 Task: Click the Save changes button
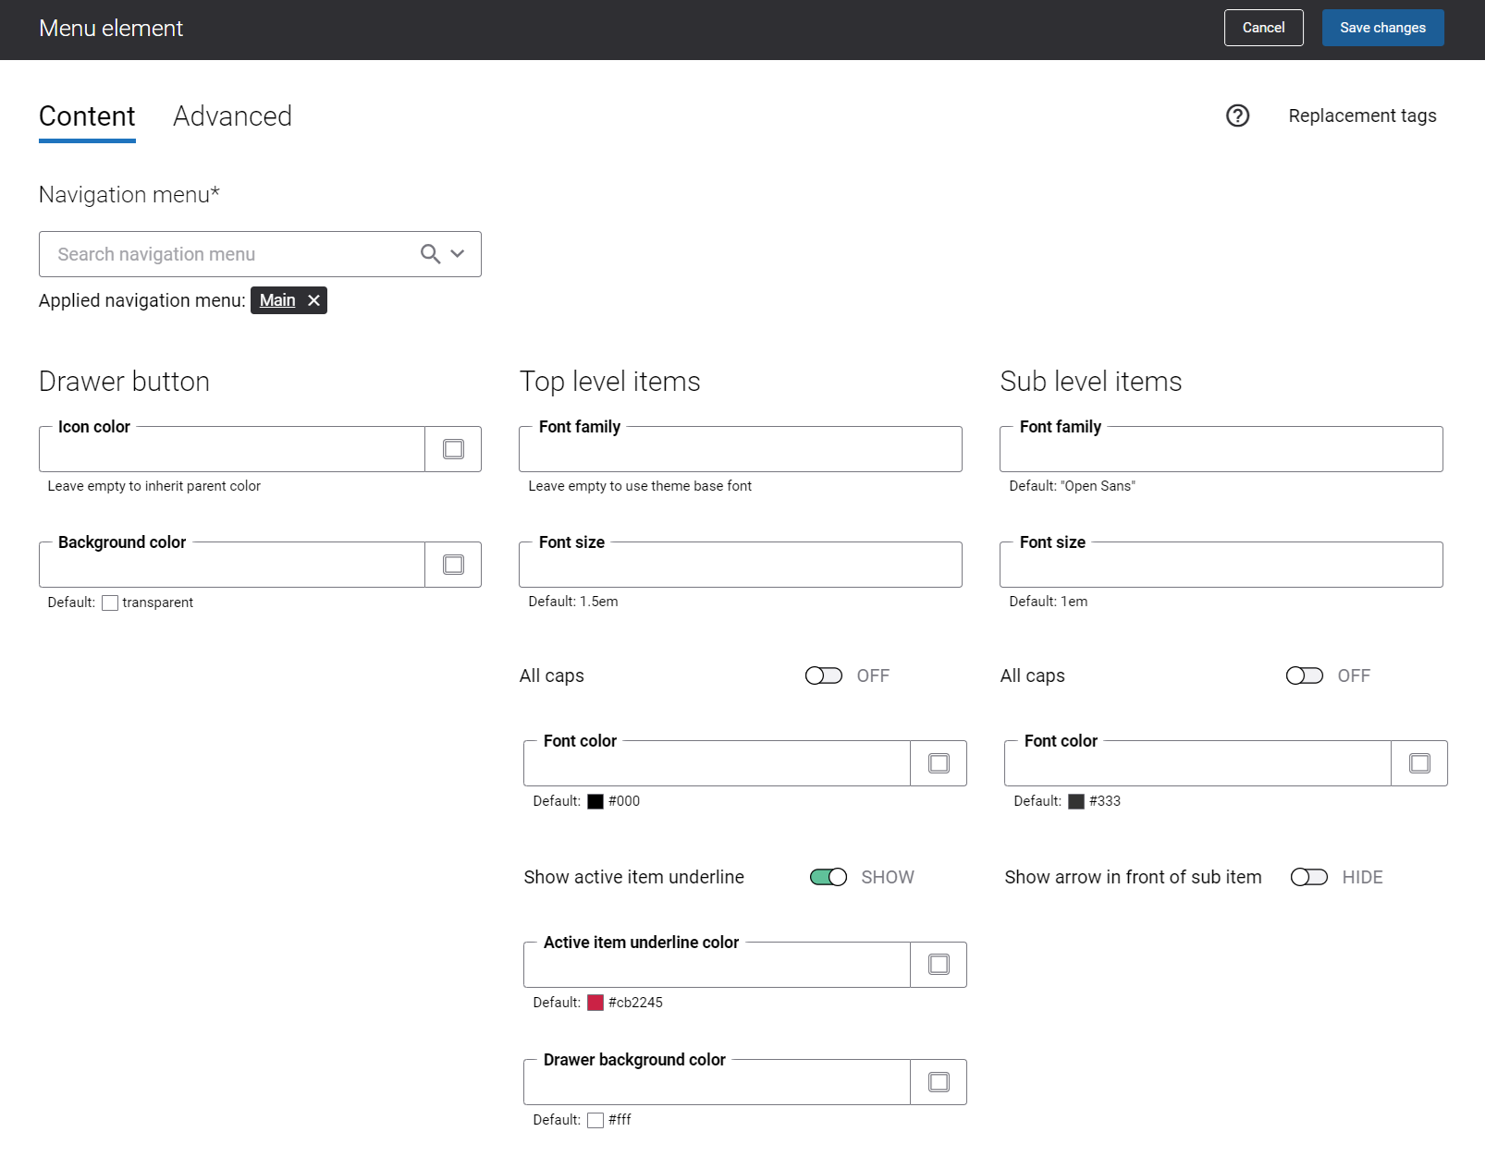point(1383,28)
